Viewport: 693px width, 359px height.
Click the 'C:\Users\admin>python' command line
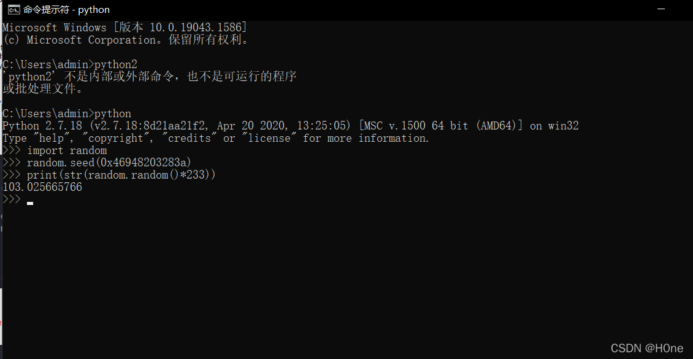pyautogui.click(x=67, y=114)
